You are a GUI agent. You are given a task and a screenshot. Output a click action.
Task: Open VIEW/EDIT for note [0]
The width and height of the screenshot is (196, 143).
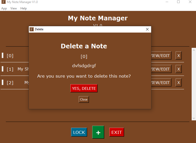click(x=161, y=55)
